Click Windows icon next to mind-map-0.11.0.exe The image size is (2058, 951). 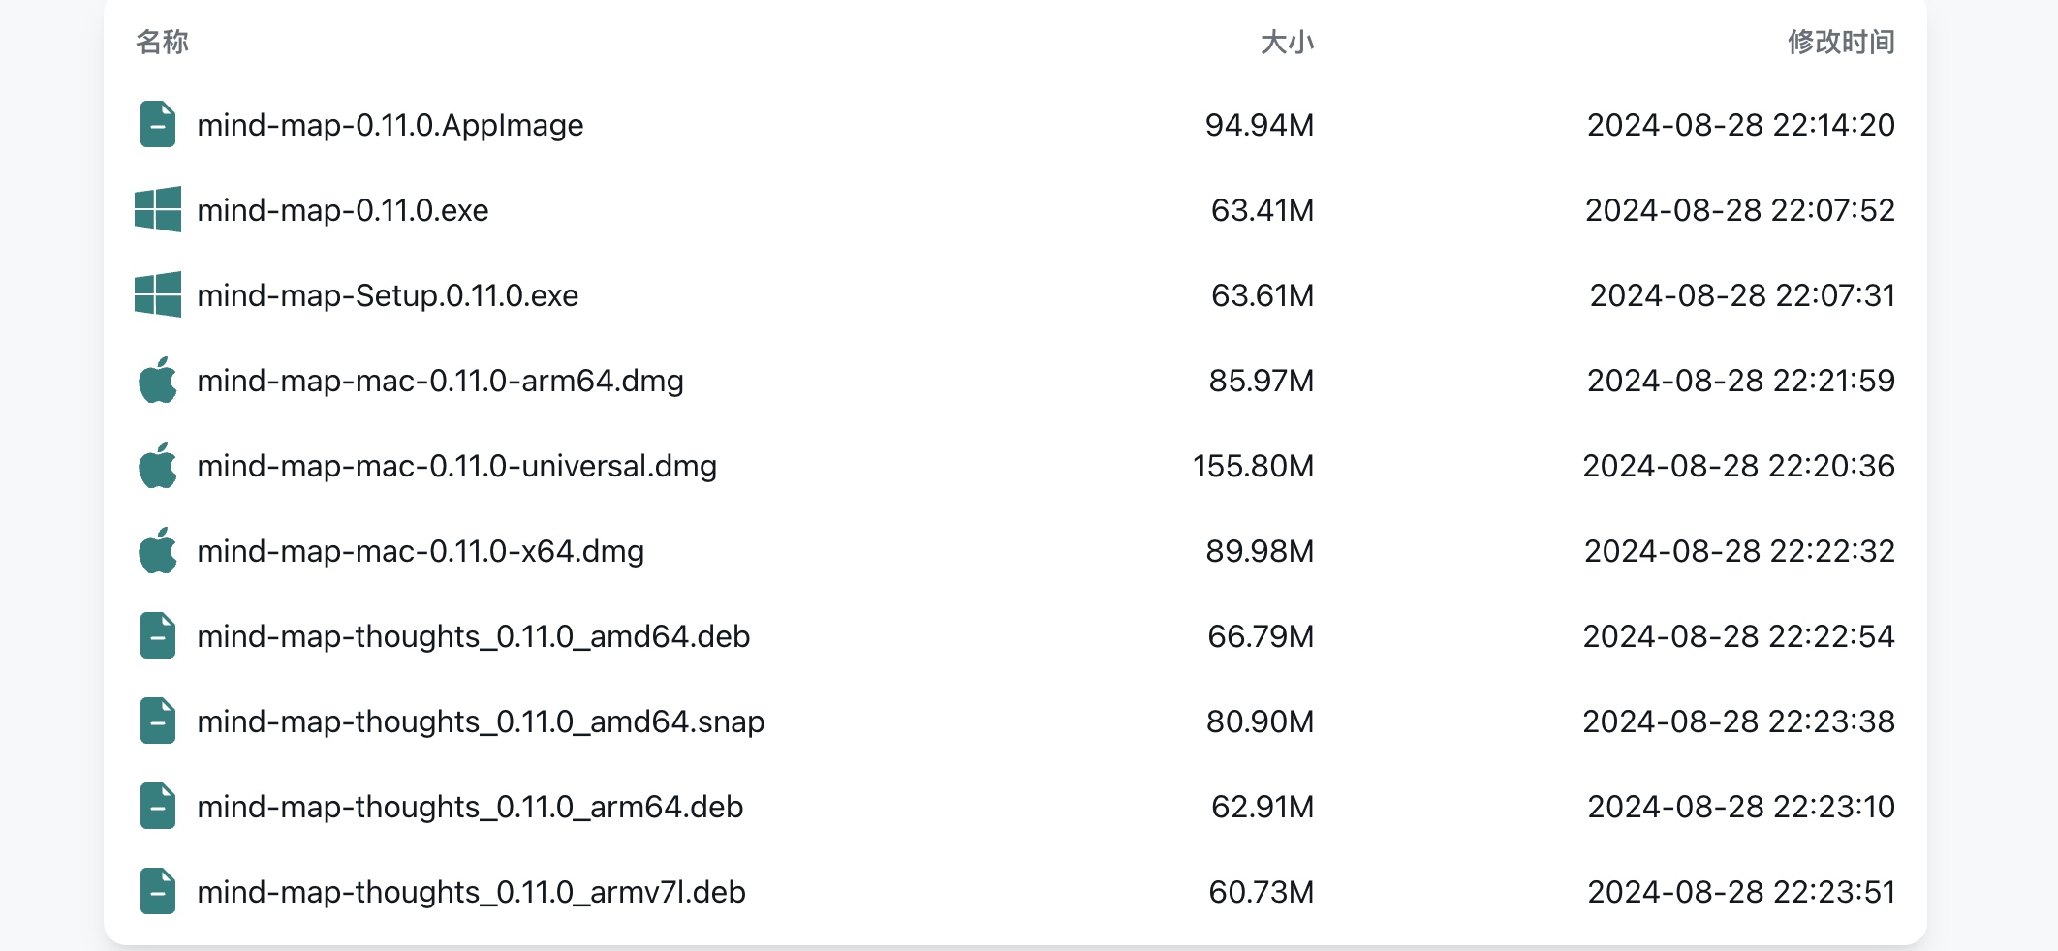[x=157, y=209]
